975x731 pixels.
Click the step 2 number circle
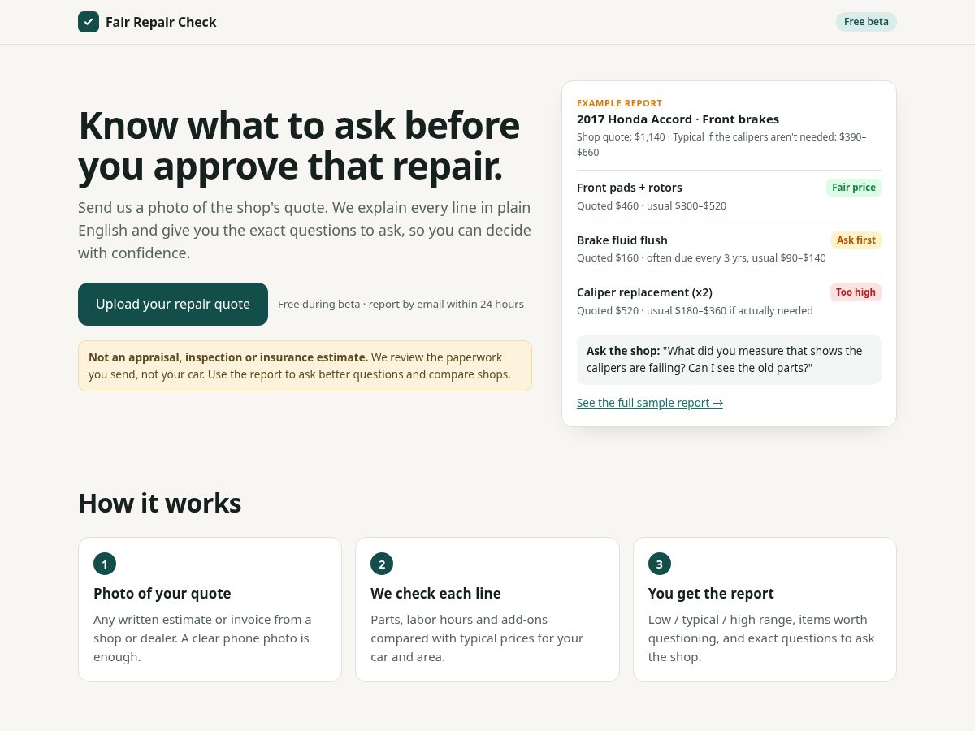click(x=382, y=564)
